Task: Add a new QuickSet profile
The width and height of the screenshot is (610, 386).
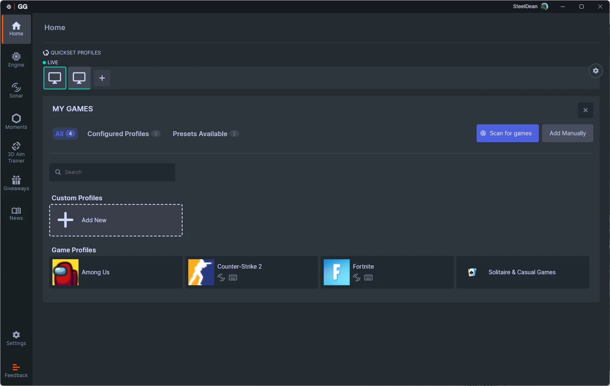Action: 102,78
